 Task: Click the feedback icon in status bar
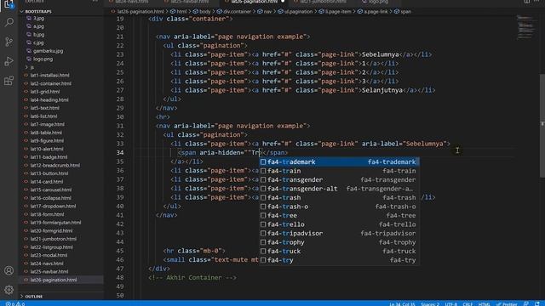(526, 303)
